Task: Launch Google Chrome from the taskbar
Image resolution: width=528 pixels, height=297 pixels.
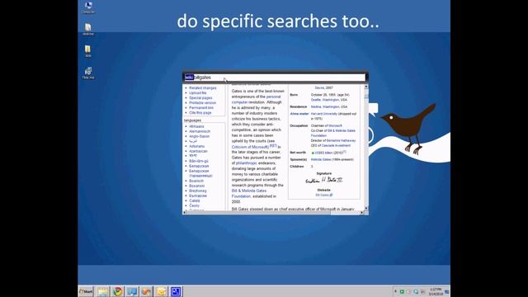Action: (x=117, y=291)
